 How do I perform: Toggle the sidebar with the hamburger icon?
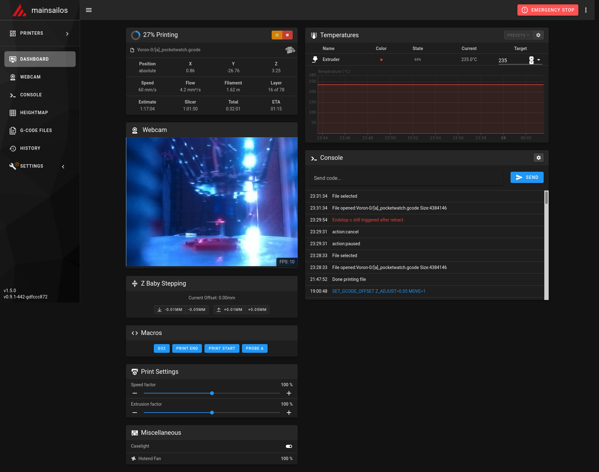click(x=89, y=10)
